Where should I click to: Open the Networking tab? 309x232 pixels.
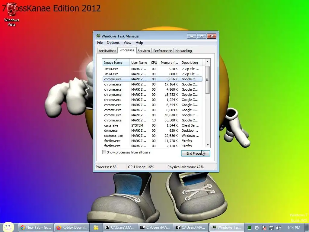tap(183, 51)
